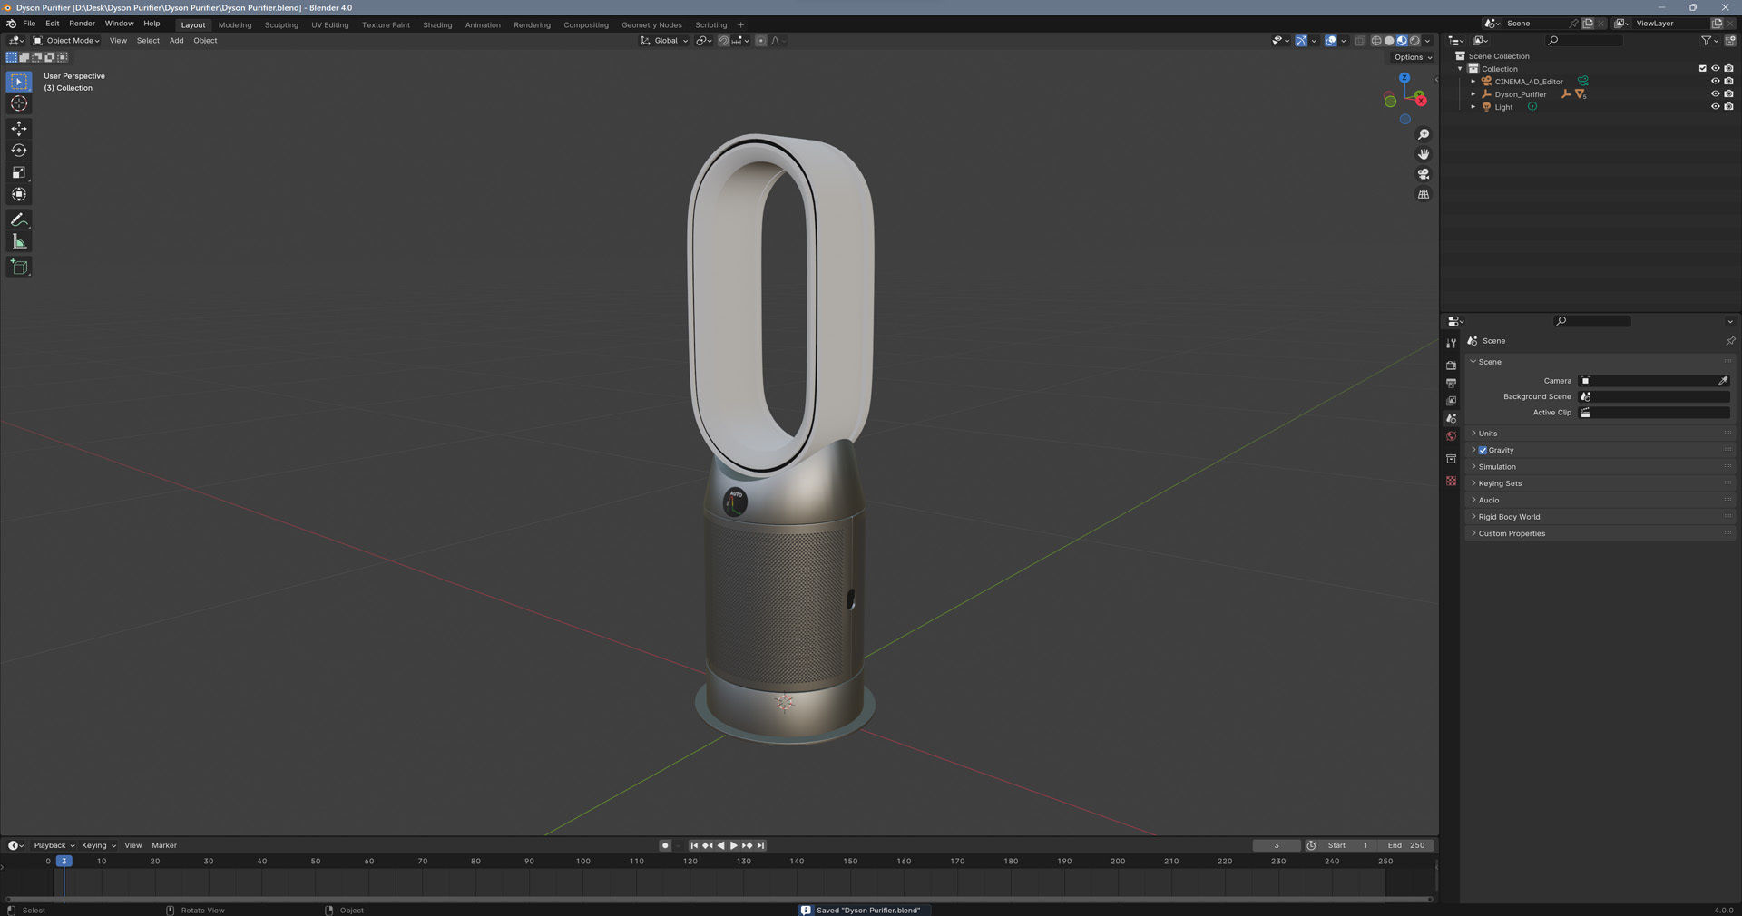Image resolution: width=1742 pixels, height=916 pixels.
Task: Open the timeline Playback menu
Action: [x=54, y=845]
